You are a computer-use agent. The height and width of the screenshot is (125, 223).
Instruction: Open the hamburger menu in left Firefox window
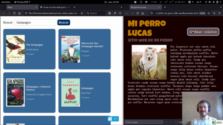coord(120,13)
